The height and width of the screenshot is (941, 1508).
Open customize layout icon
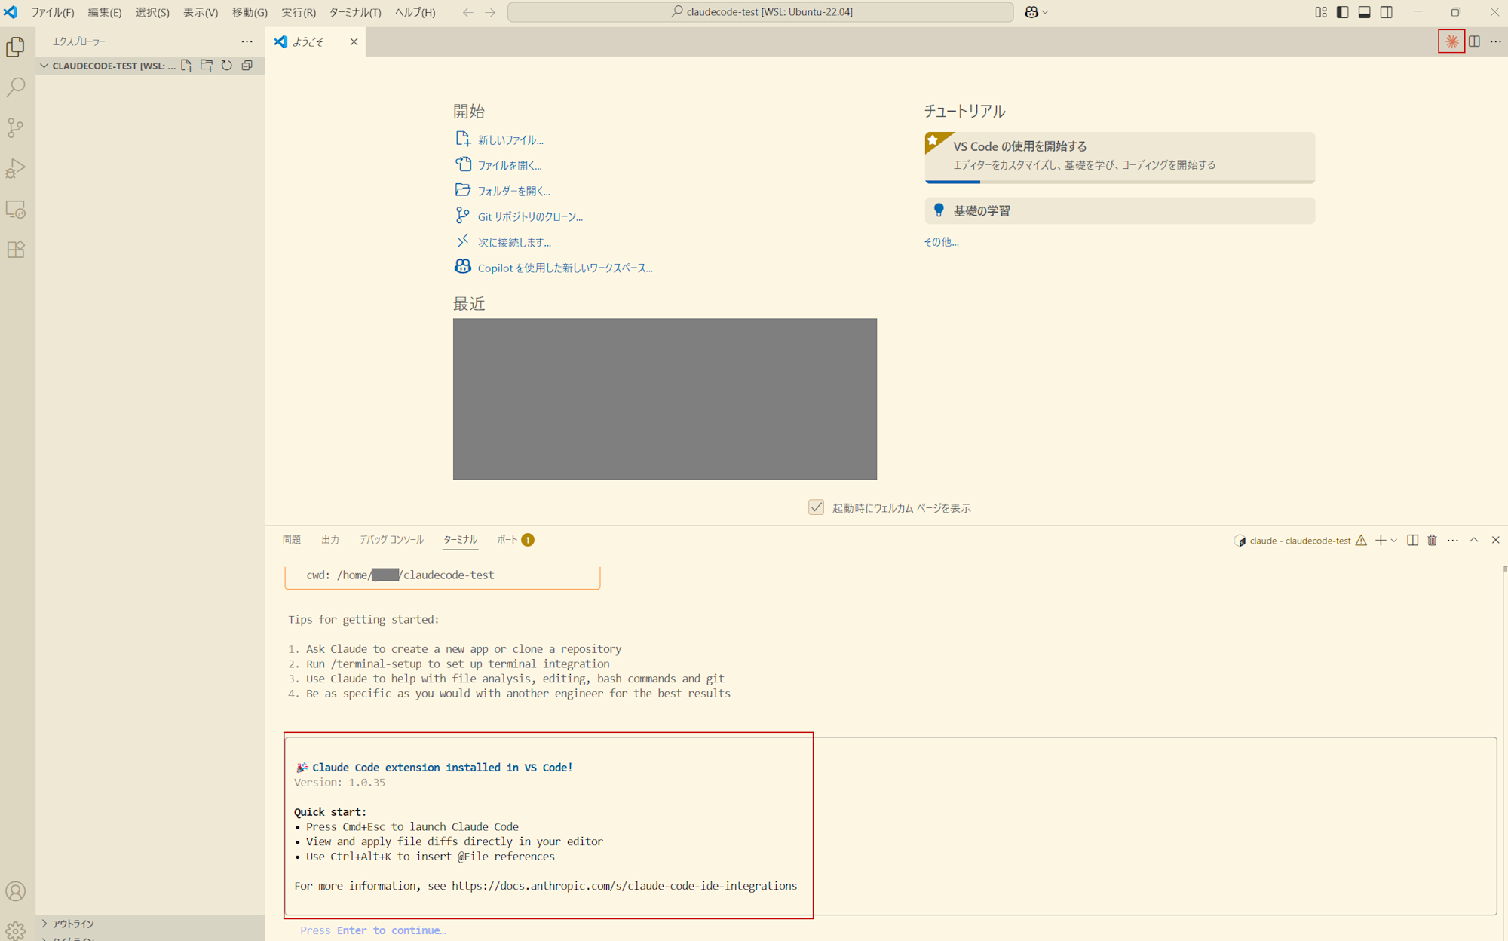[1321, 12]
